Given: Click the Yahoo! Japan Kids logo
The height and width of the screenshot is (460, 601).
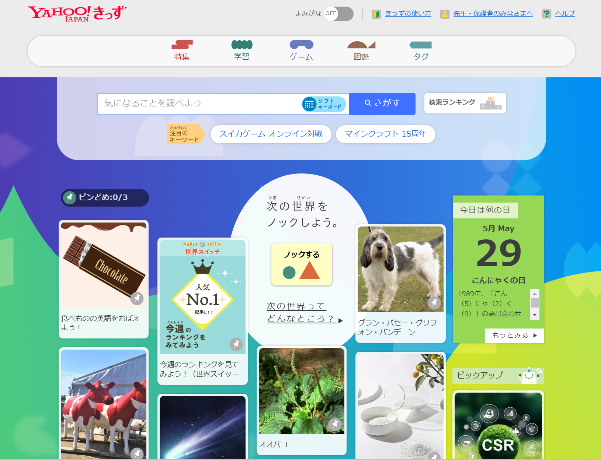Looking at the screenshot, I should pyautogui.click(x=77, y=14).
